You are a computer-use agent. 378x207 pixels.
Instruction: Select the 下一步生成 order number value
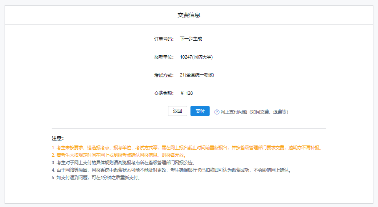[191, 39]
